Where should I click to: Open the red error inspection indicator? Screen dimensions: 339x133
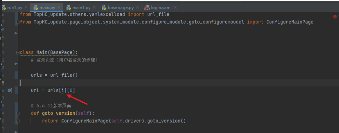(x=335, y=16)
